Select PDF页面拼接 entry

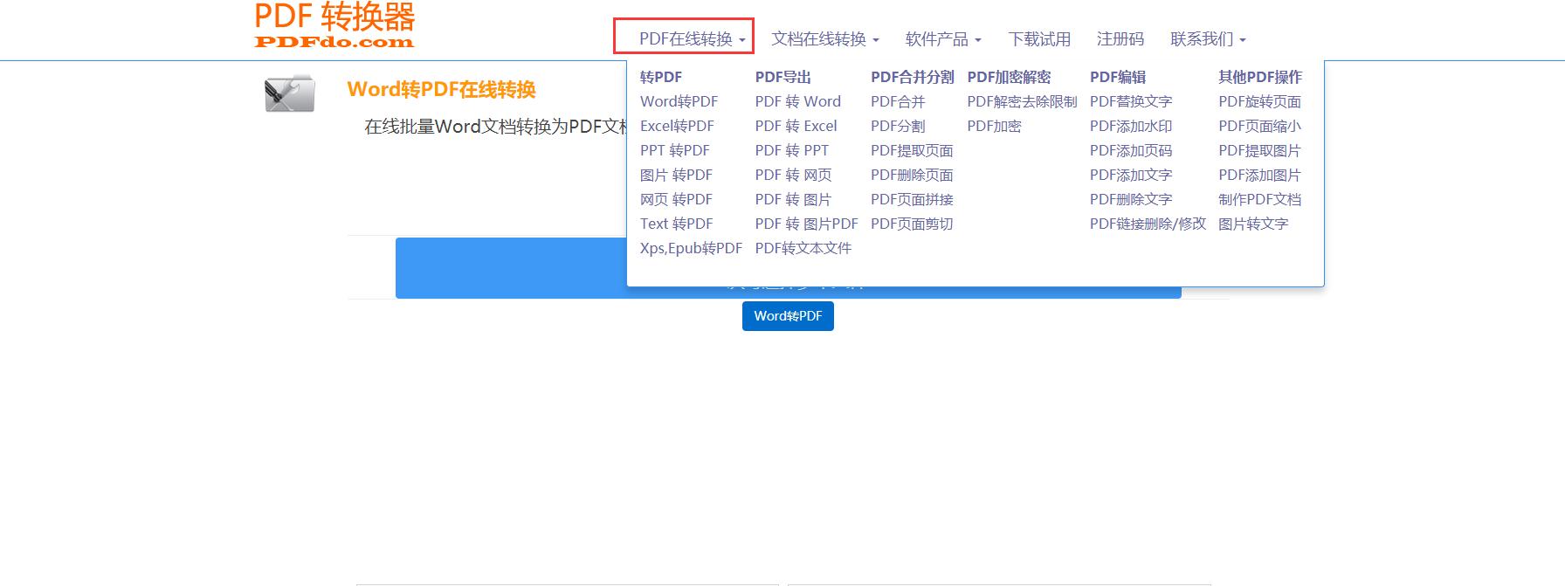click(912, 199)
